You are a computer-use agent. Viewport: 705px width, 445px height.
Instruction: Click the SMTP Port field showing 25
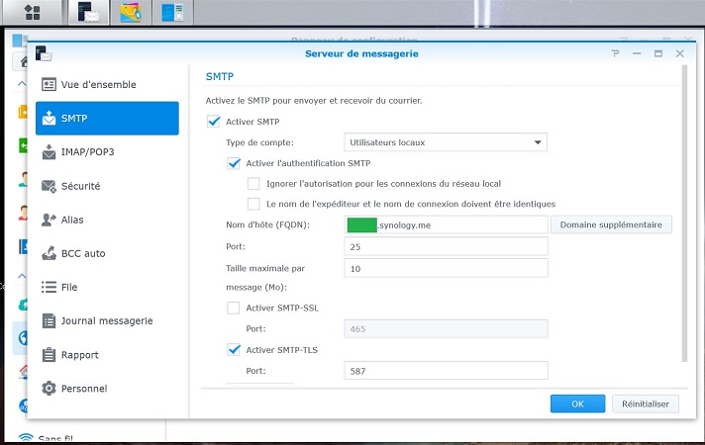(446, 246)
